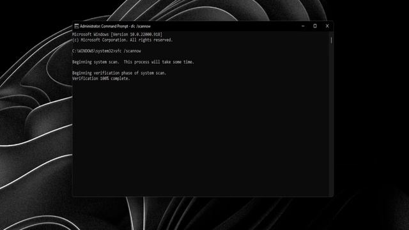Click the line "Beginning verification phase of system scan."
Image resolution: width=409 pixels, height=230 pixels.
point(120,73)
